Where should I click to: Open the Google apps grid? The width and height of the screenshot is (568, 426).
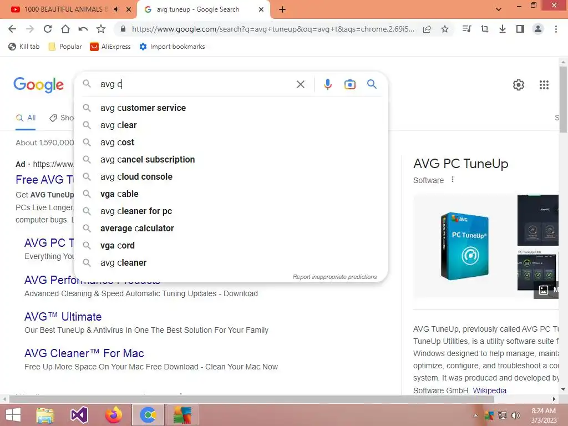(x=544, y=85)
